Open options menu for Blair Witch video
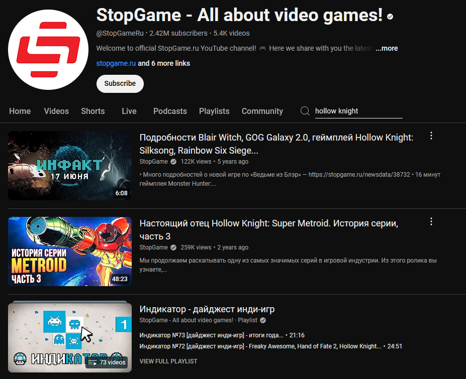The height and width of the screenshot is (379, 466). [x=431, y=136]
